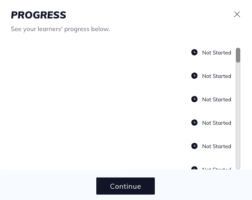This screenshot has width=252, height=200.
Task: Select the first Not Started status label
Action: 216,53
